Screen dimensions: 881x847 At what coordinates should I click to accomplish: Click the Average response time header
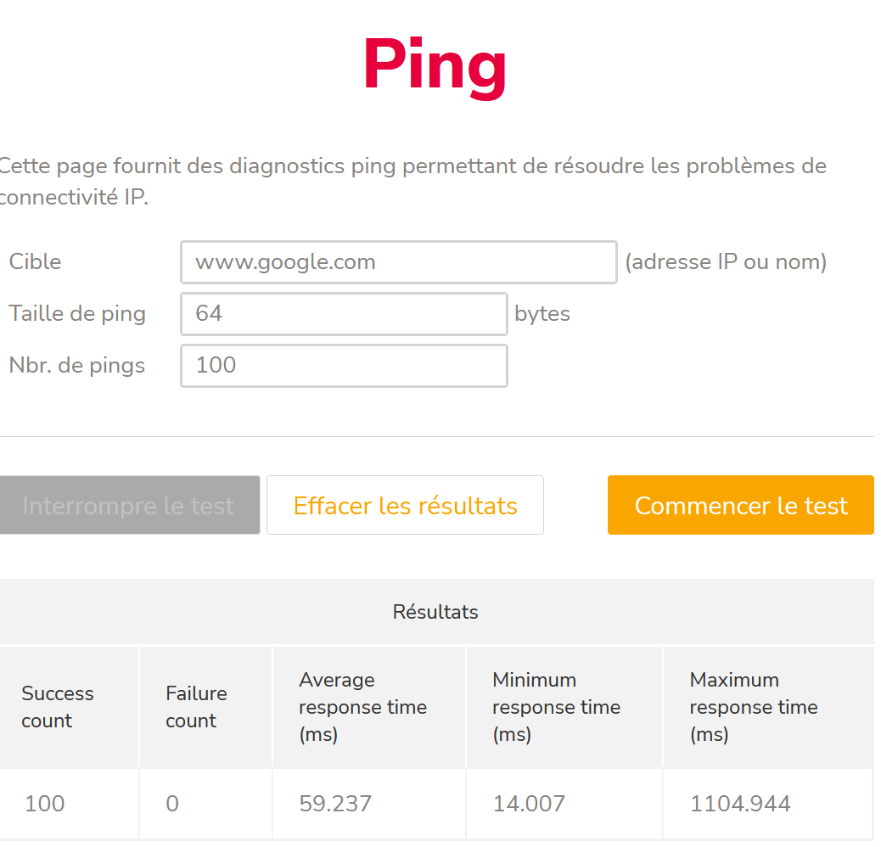(362, 707)
